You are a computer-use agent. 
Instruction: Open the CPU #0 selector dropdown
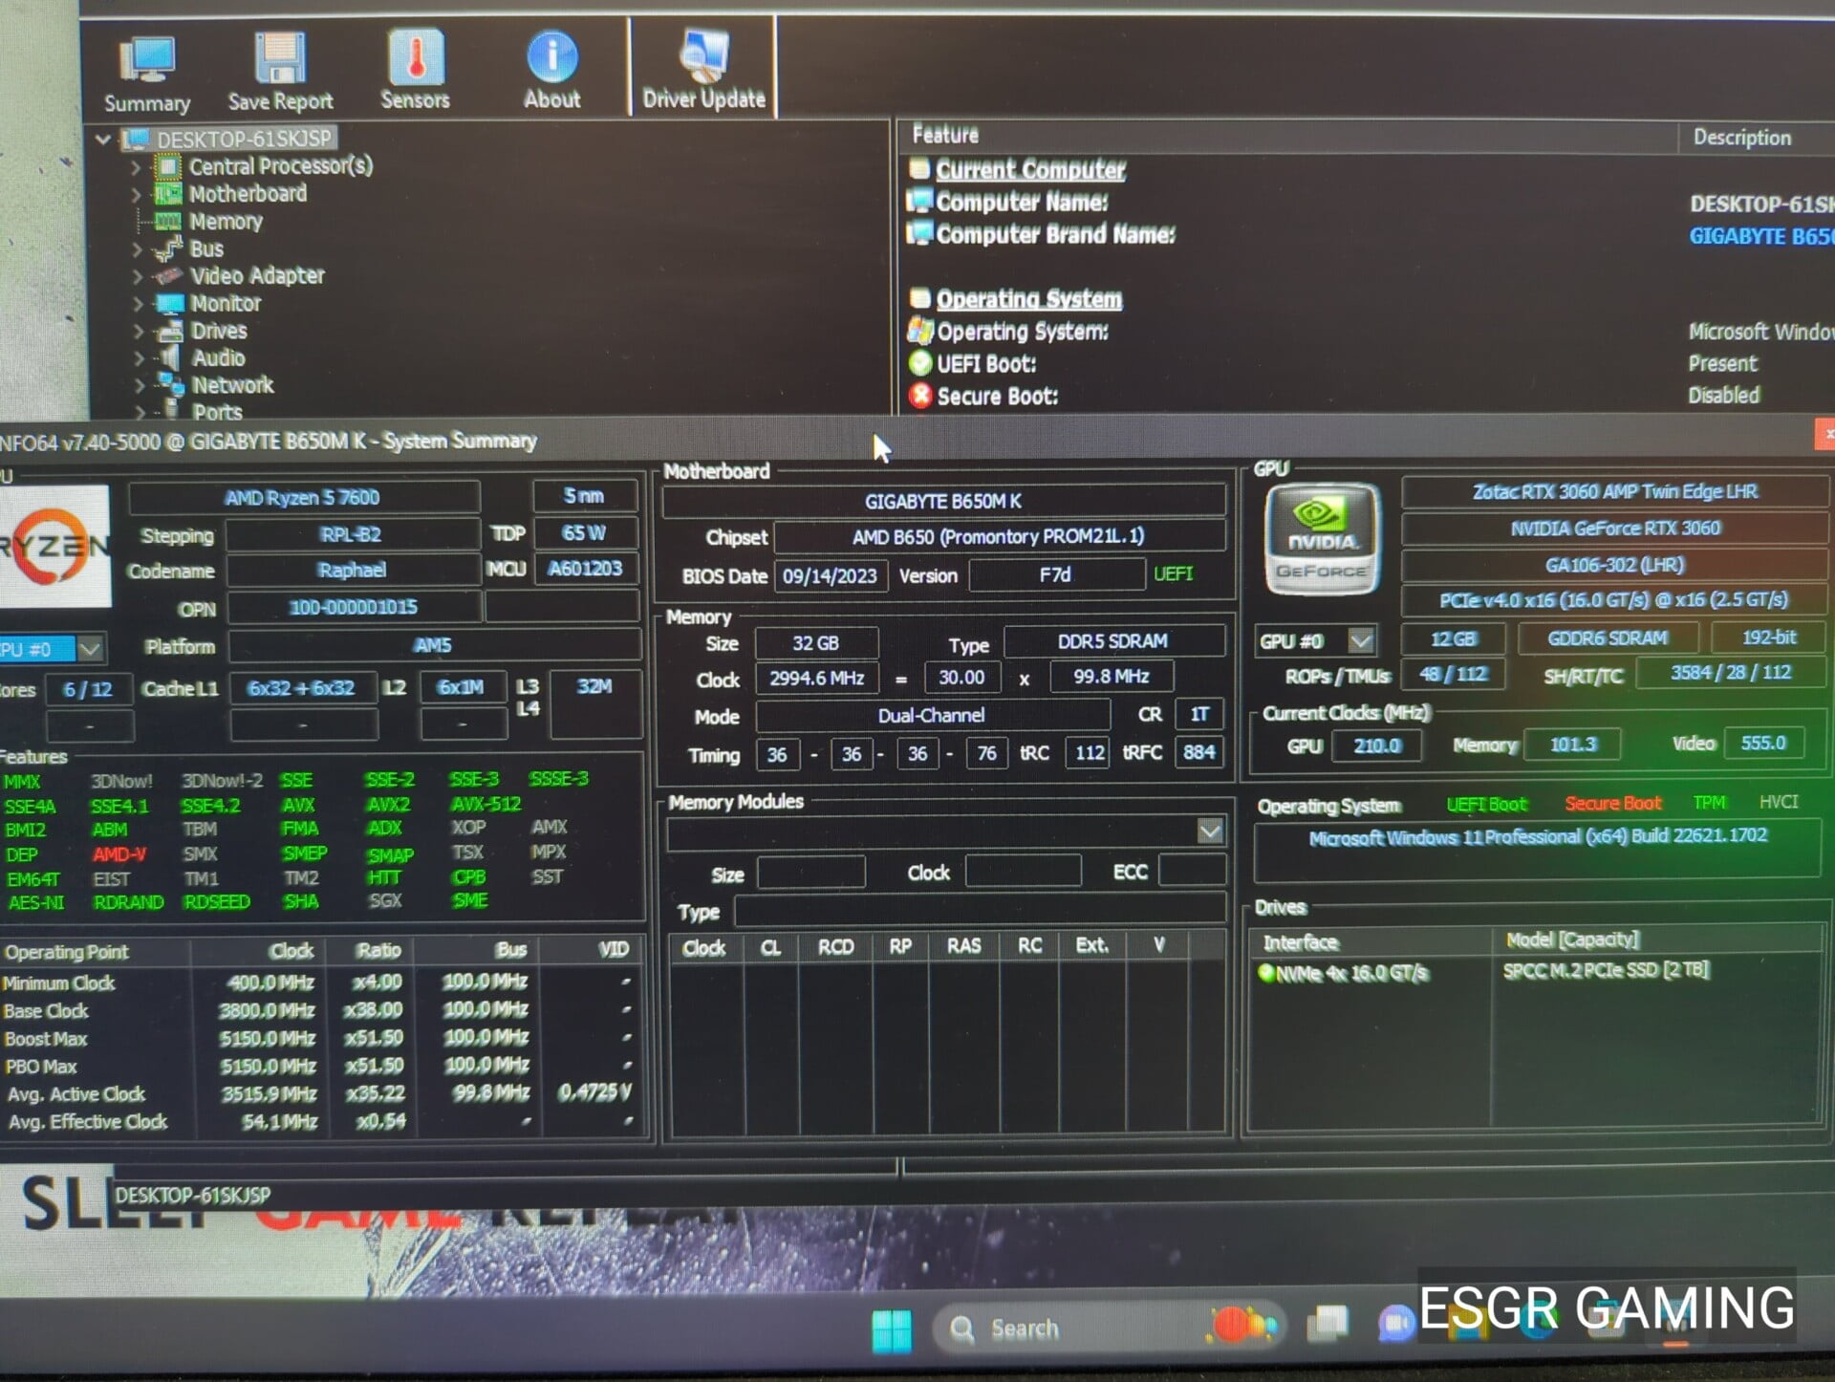click(89, 649)
